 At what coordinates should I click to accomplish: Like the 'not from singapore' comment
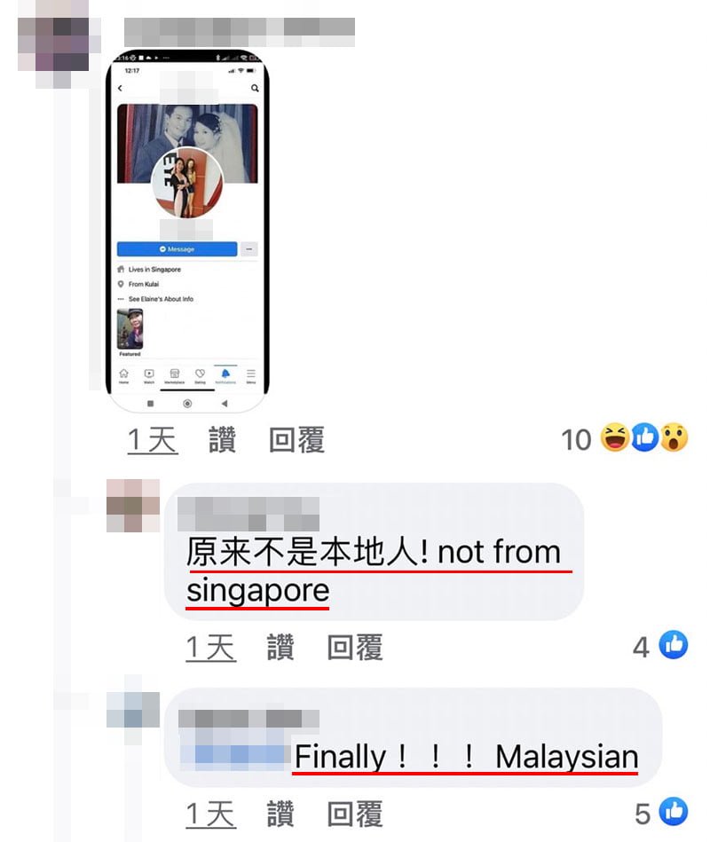280,647
